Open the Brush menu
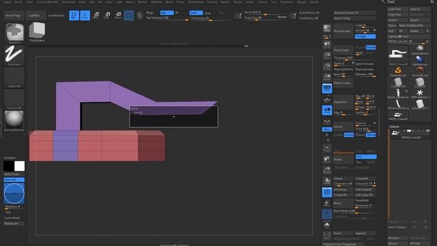Image resolution: width=437 pixels, height=246 pixels. point(18,2)
